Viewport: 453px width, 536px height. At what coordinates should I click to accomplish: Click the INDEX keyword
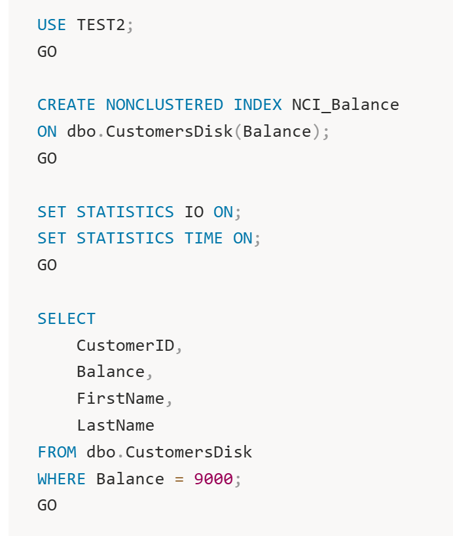258,105
